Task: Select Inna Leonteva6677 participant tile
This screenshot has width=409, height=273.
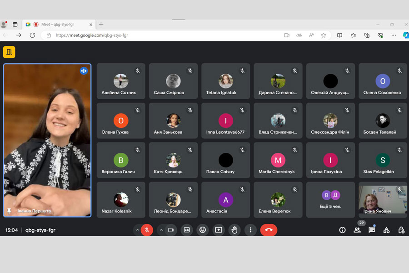Action: coord(225,121)
